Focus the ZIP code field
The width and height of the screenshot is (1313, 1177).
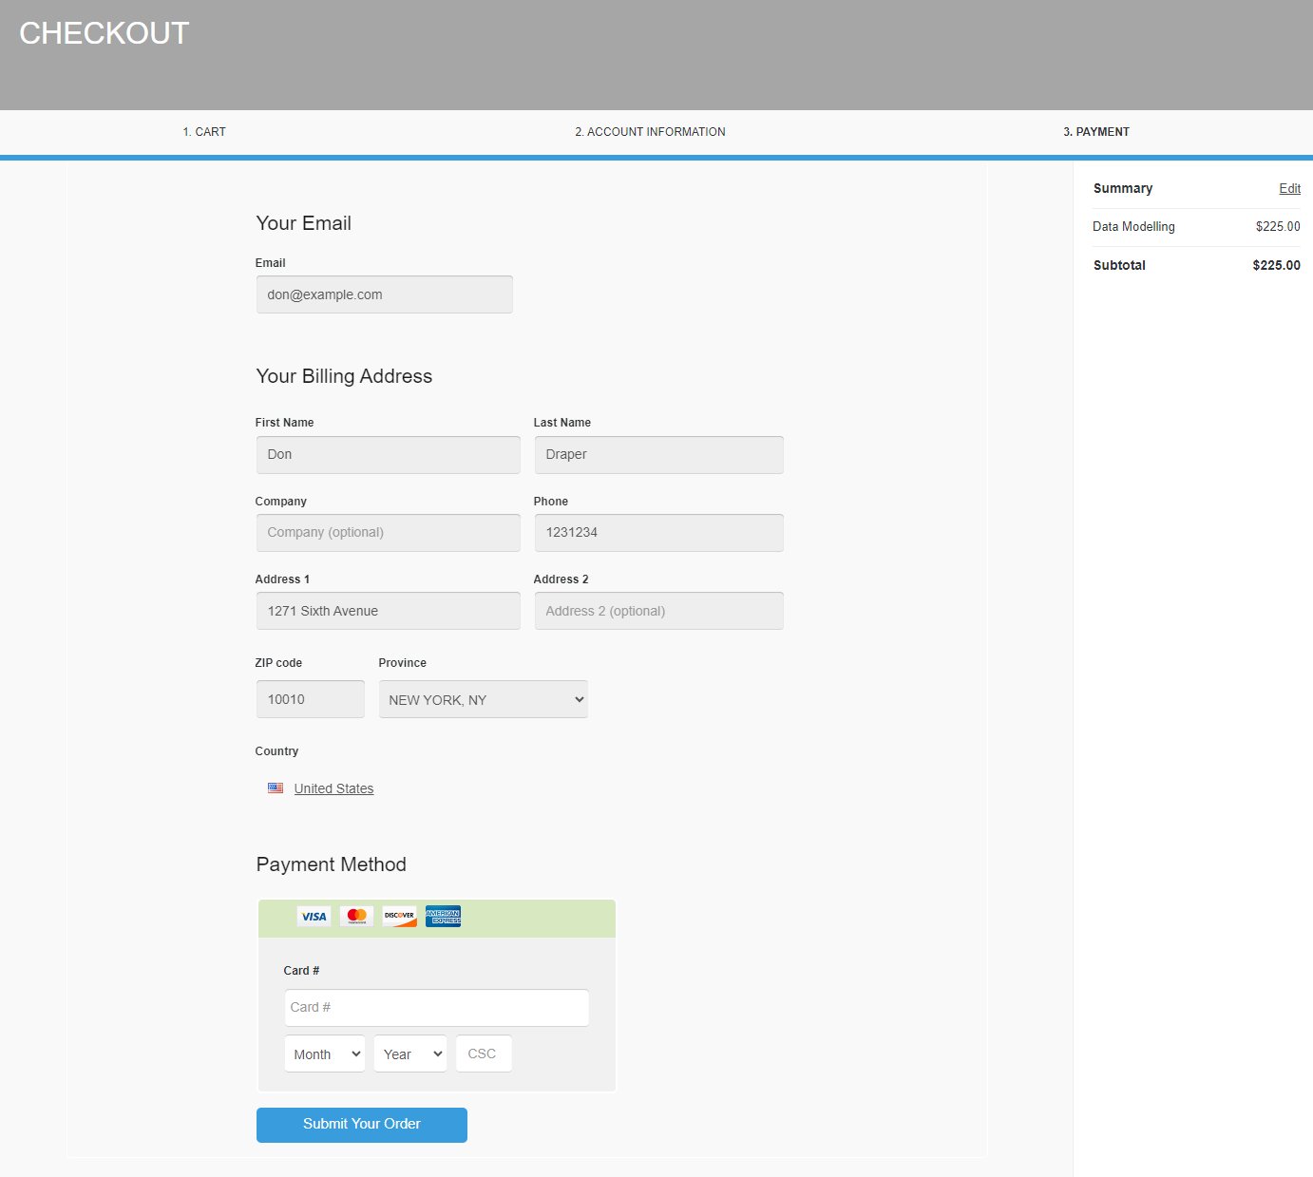311,699
